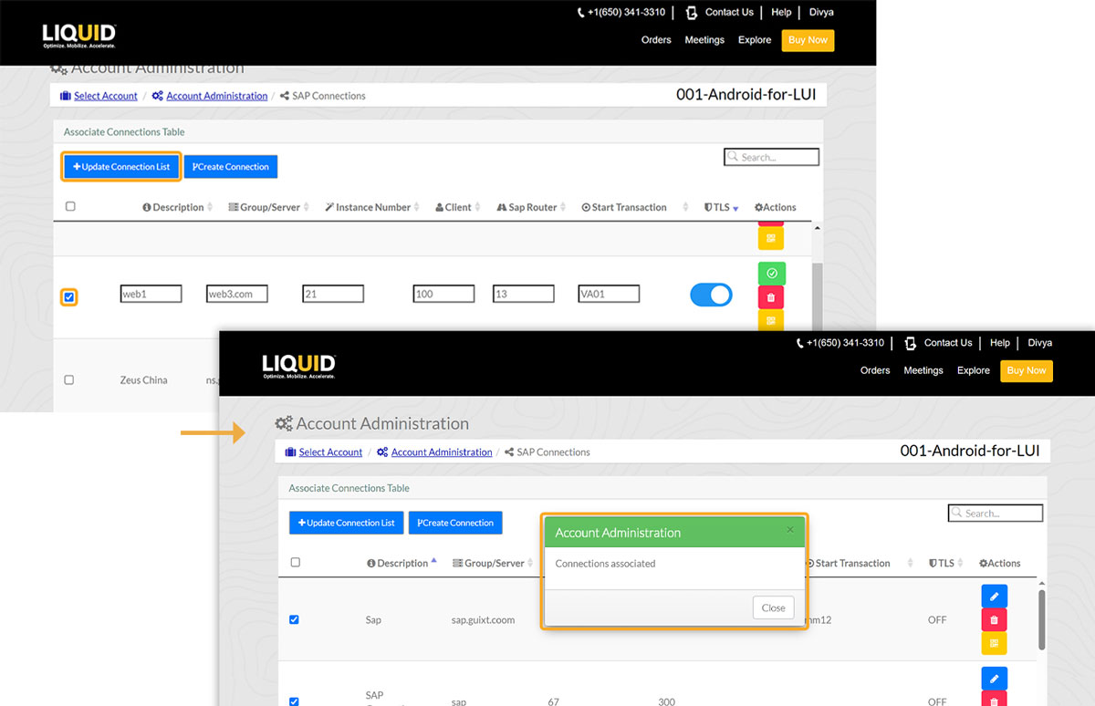Open the Divya user menu, lower window

1040,343
